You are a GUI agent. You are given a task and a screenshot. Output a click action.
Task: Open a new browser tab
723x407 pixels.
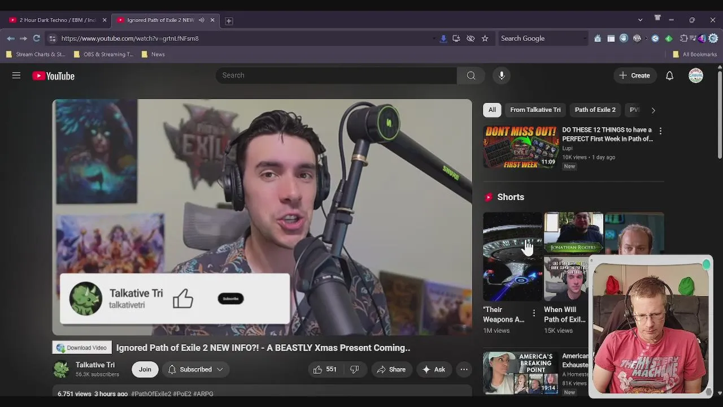pos(229,20)
